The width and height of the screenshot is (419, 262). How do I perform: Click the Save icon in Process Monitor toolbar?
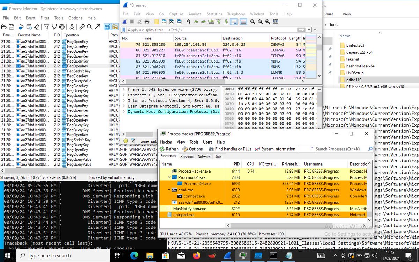coord(12,27)
